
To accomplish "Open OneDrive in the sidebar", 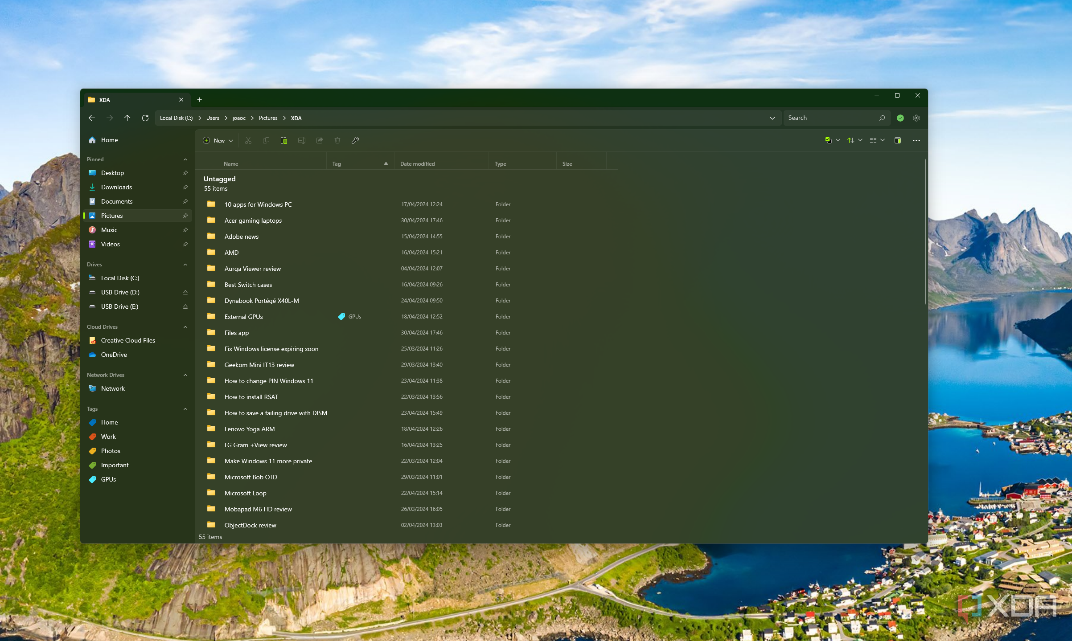I will point(137,355).
